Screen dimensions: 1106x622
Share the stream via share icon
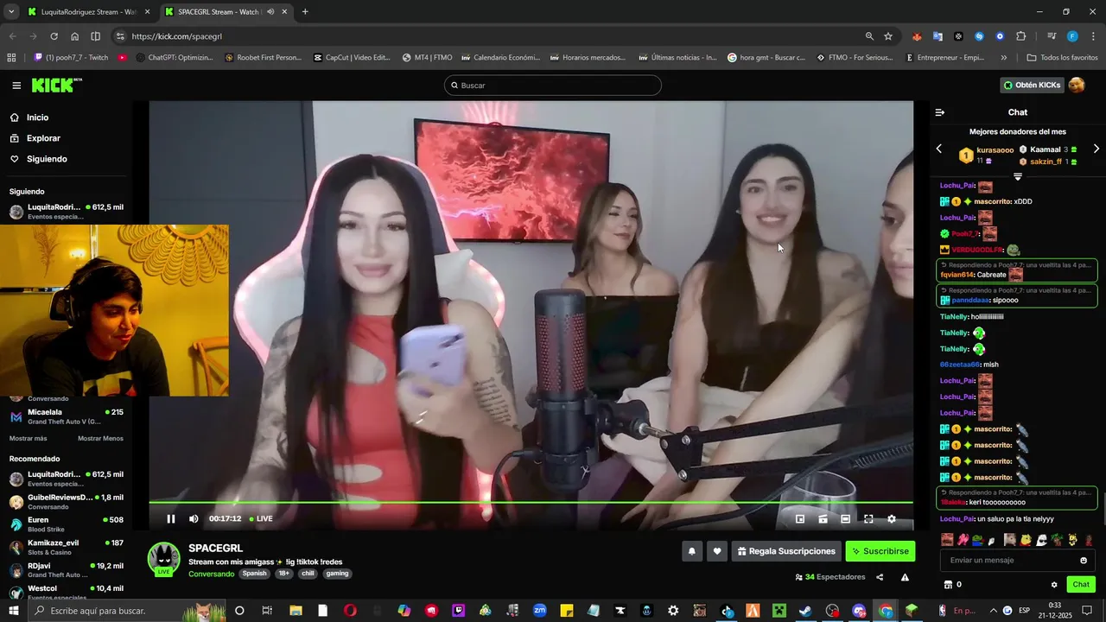tap(880, 577)
